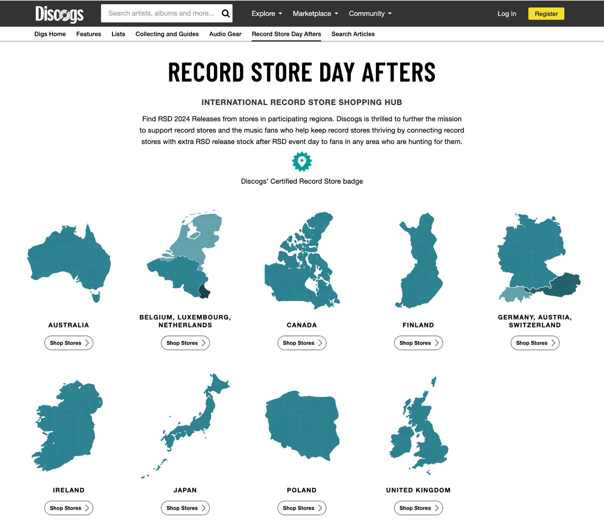Click the Germany, Austria, Switzerland map
The height and width of the screenshot is (520, 604).
click(x=539, y=257)
